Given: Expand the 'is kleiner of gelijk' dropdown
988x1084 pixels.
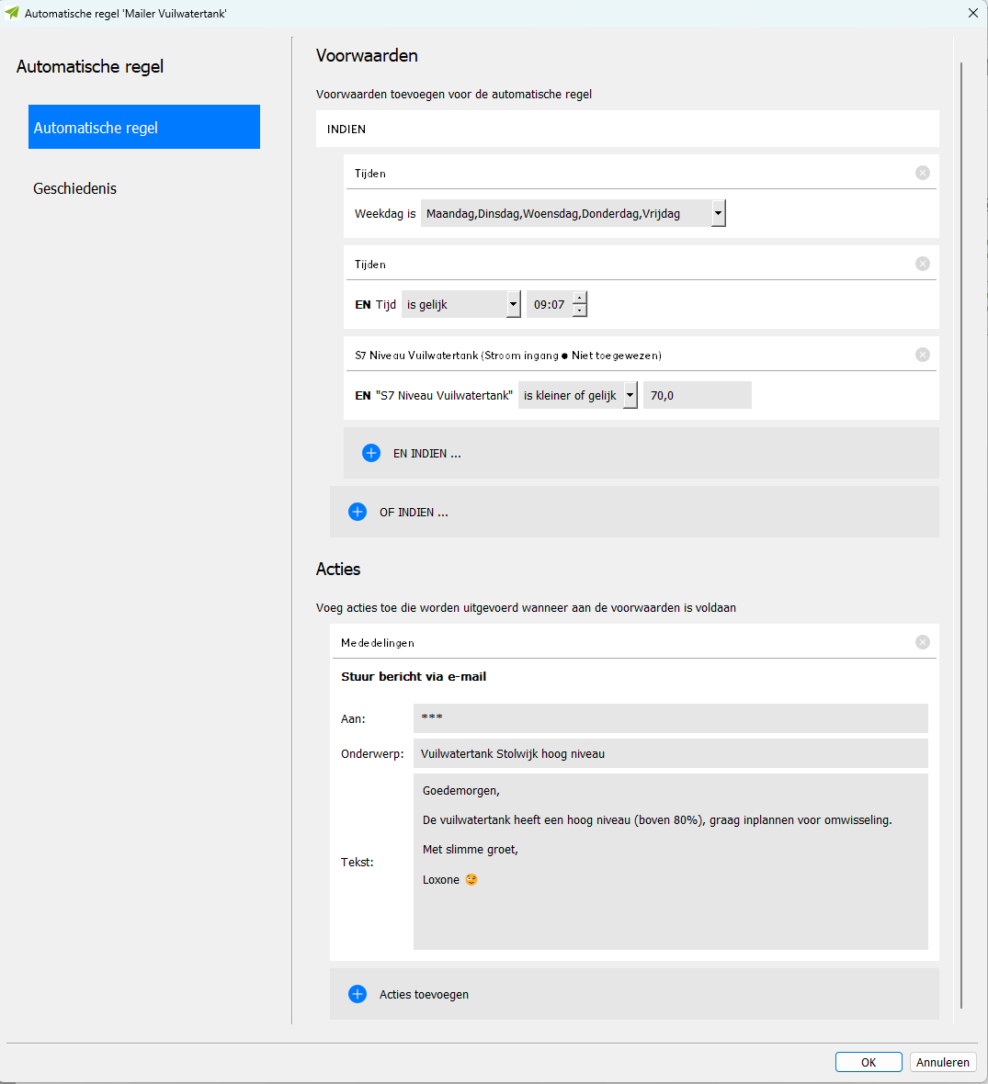Looking at the screenshot, I should tap(630, 396).
